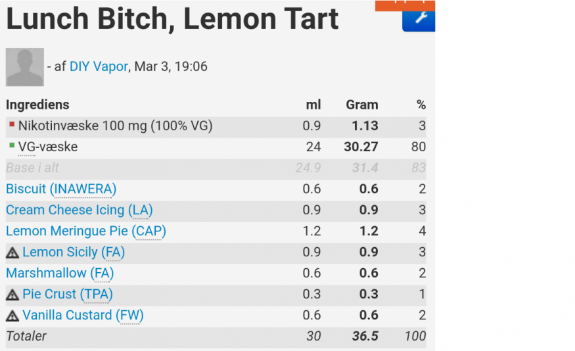
Task: Open the Lemon Sicily (FA) flavor link
Action: (x=74, y=252)
